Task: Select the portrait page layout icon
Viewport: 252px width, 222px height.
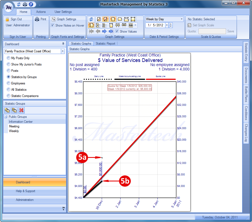Action: tap(113, 19)
